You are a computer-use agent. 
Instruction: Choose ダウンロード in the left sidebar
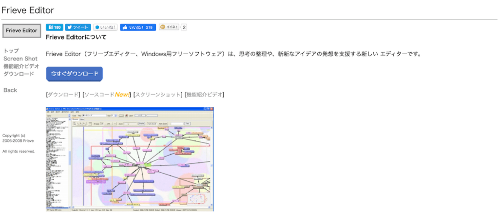pyautogui.click(x=19, y=74)
